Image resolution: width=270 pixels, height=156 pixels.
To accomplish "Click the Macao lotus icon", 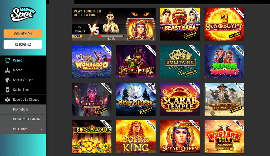I will tap(7, 70).
